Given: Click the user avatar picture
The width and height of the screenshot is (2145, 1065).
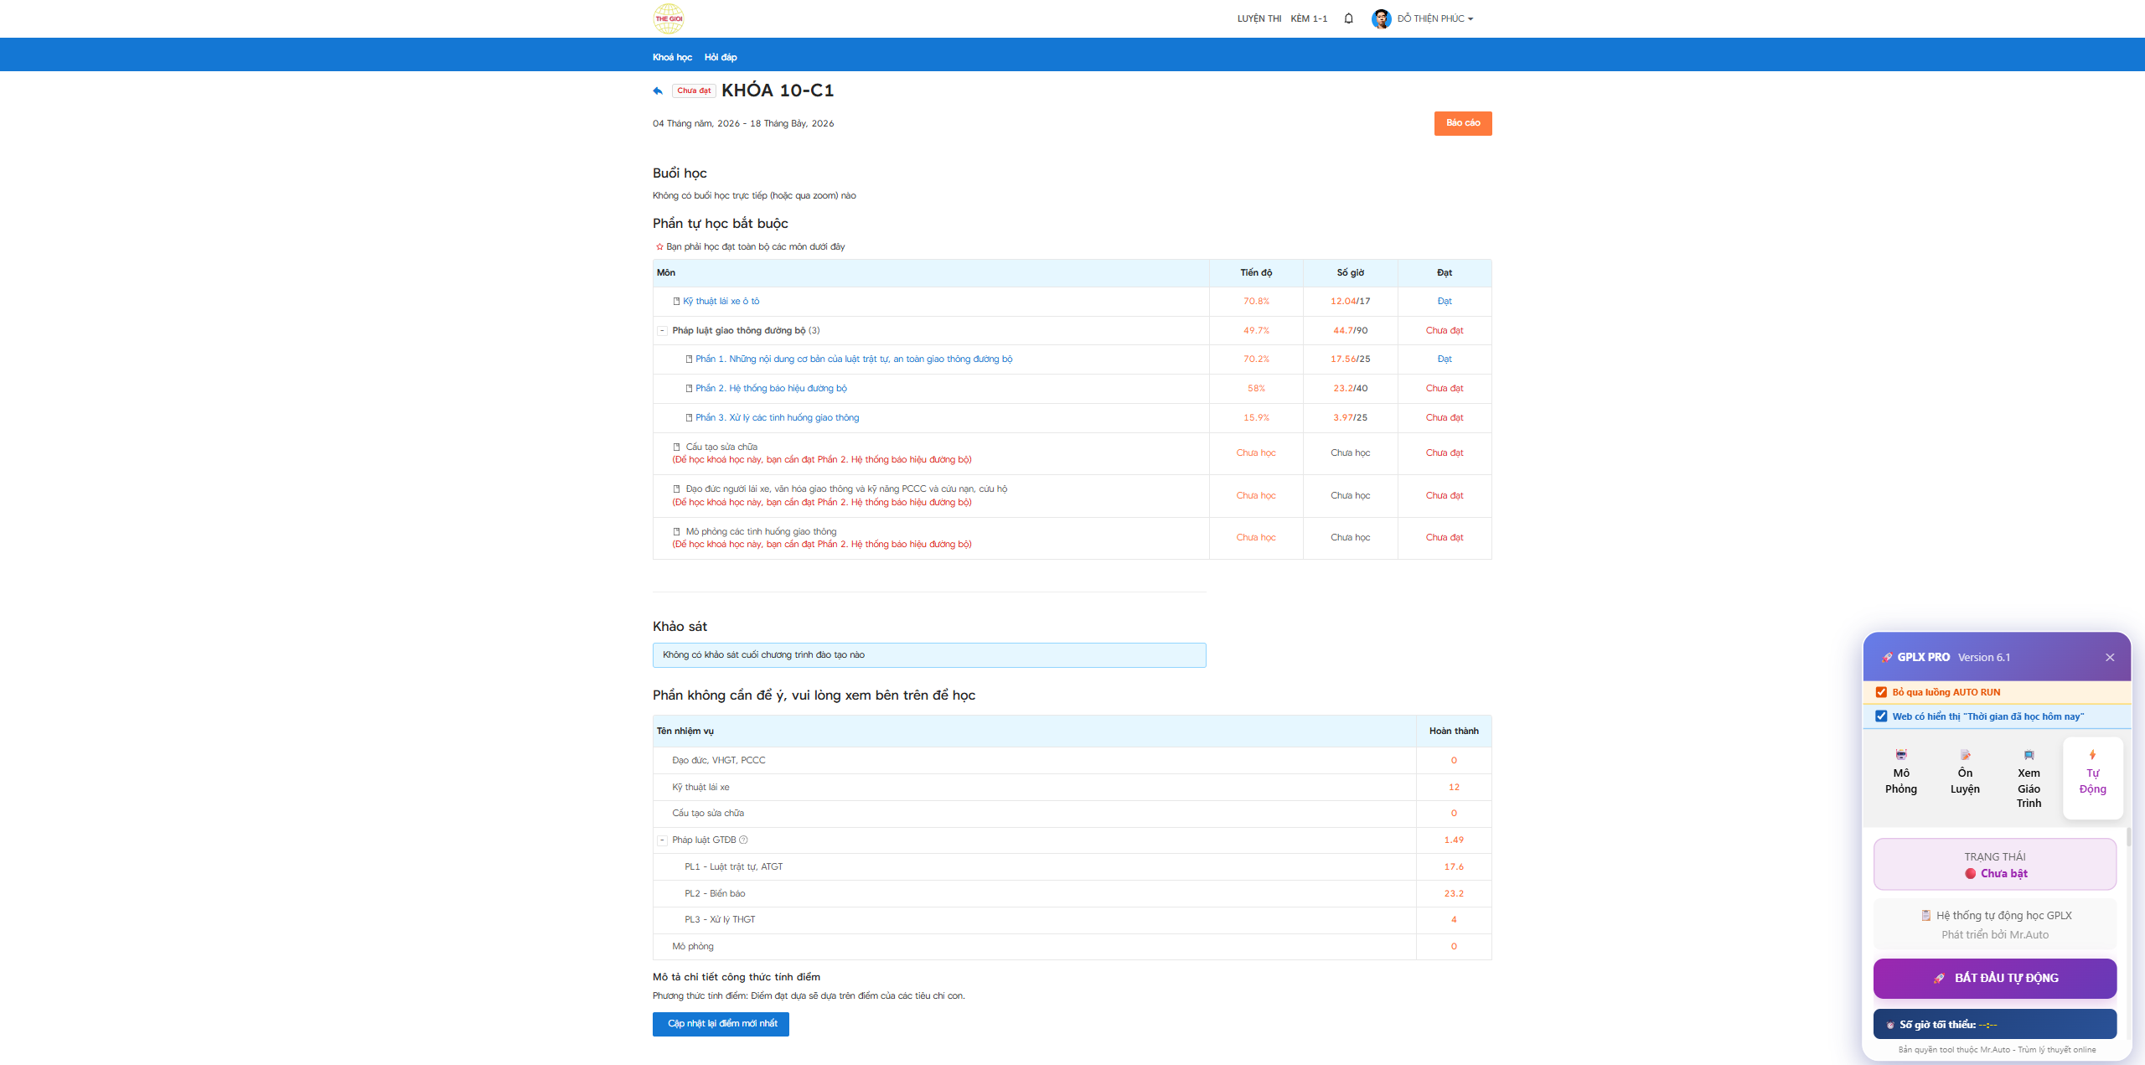Looking at the screenshot, I should 1381,18.
